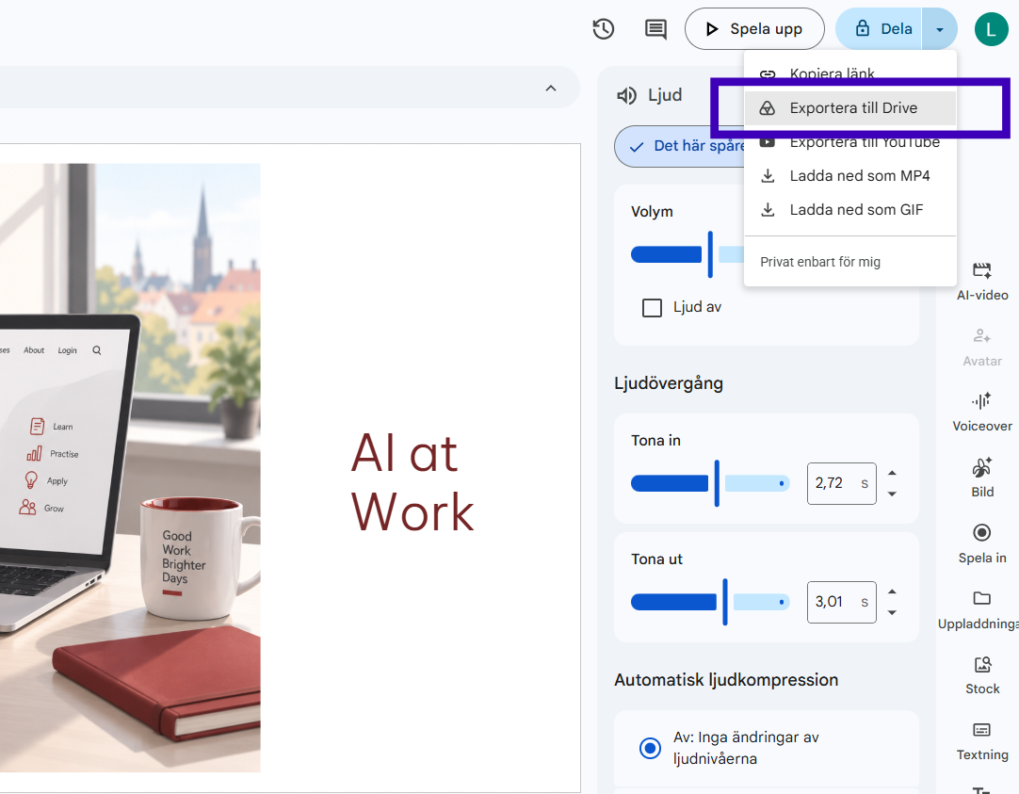Open version history clock icon
The width and height of the screenshot is (1019, 794).
pos(603,29)
